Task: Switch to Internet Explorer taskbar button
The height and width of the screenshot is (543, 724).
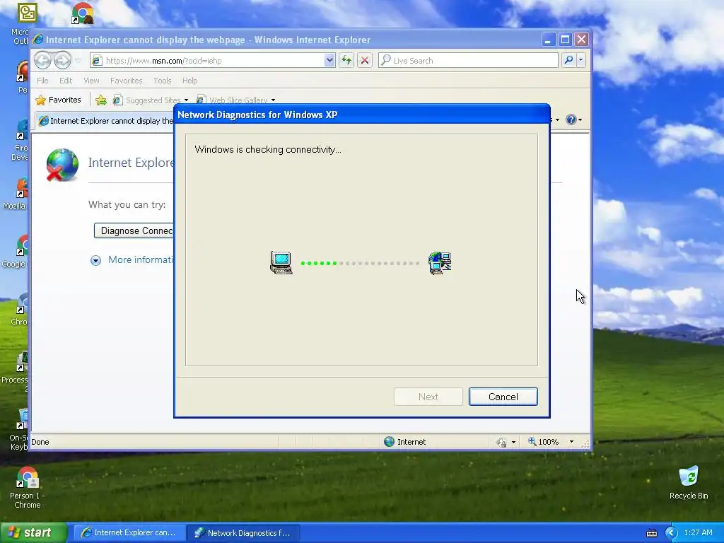Action: (x=129, y=532)
